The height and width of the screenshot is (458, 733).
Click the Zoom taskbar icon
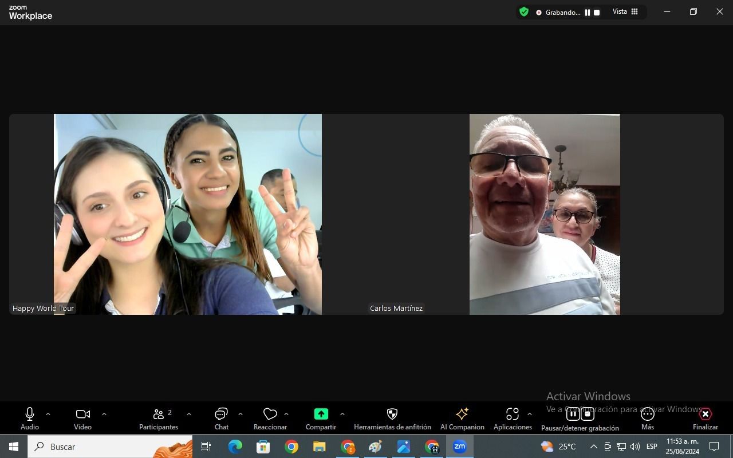click(460, 447)
